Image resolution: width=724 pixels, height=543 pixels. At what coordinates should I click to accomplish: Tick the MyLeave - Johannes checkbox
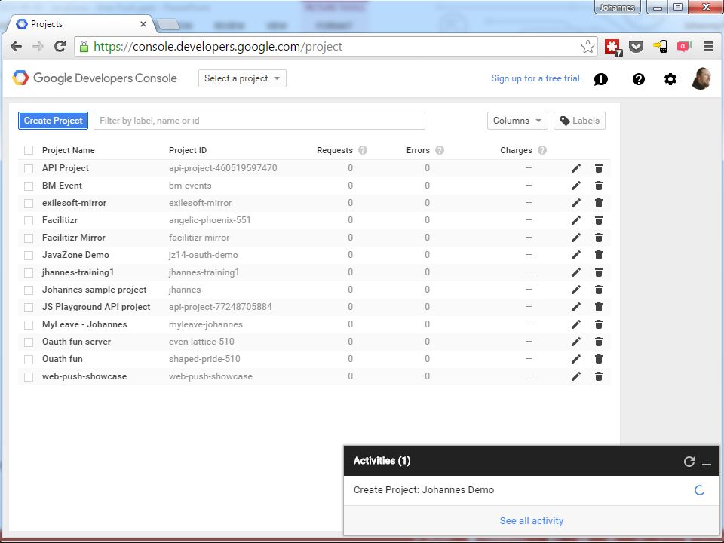tap(29, 324)
